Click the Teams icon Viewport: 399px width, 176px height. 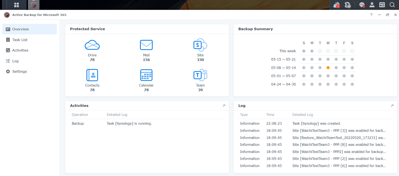[200, 75]
